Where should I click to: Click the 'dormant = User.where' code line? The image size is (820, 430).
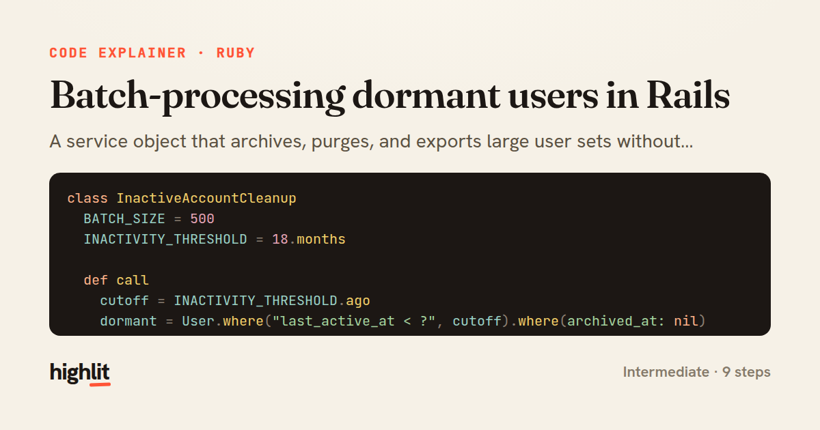point(402,321)
